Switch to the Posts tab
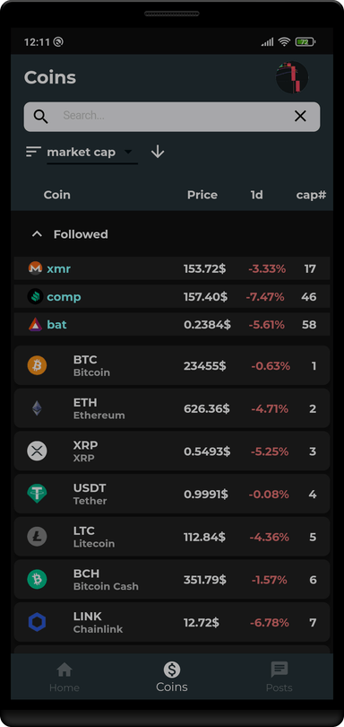Image resolution: width=344 pixels, height=727 pixels. (x=279, y=677)
